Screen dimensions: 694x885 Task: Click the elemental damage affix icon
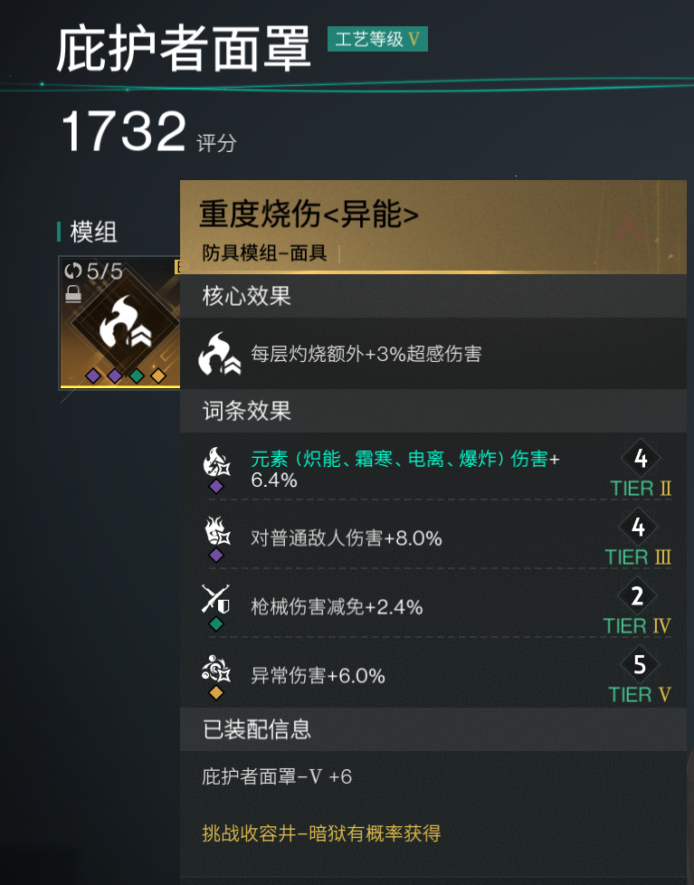coord(216,462)
